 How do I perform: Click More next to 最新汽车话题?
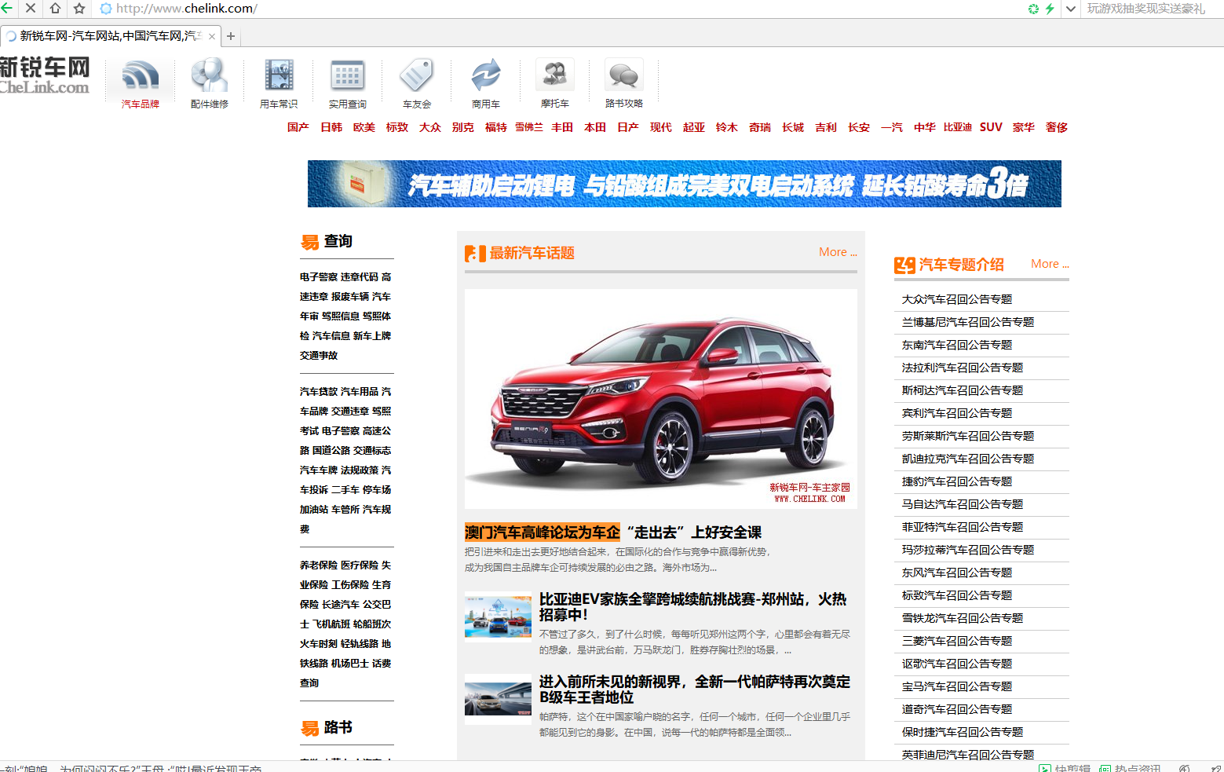tap(838, 252)
